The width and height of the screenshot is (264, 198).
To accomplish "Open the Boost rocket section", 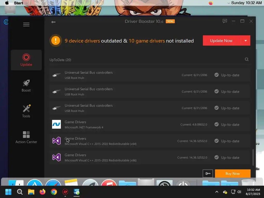I will [x=26, y=86].
